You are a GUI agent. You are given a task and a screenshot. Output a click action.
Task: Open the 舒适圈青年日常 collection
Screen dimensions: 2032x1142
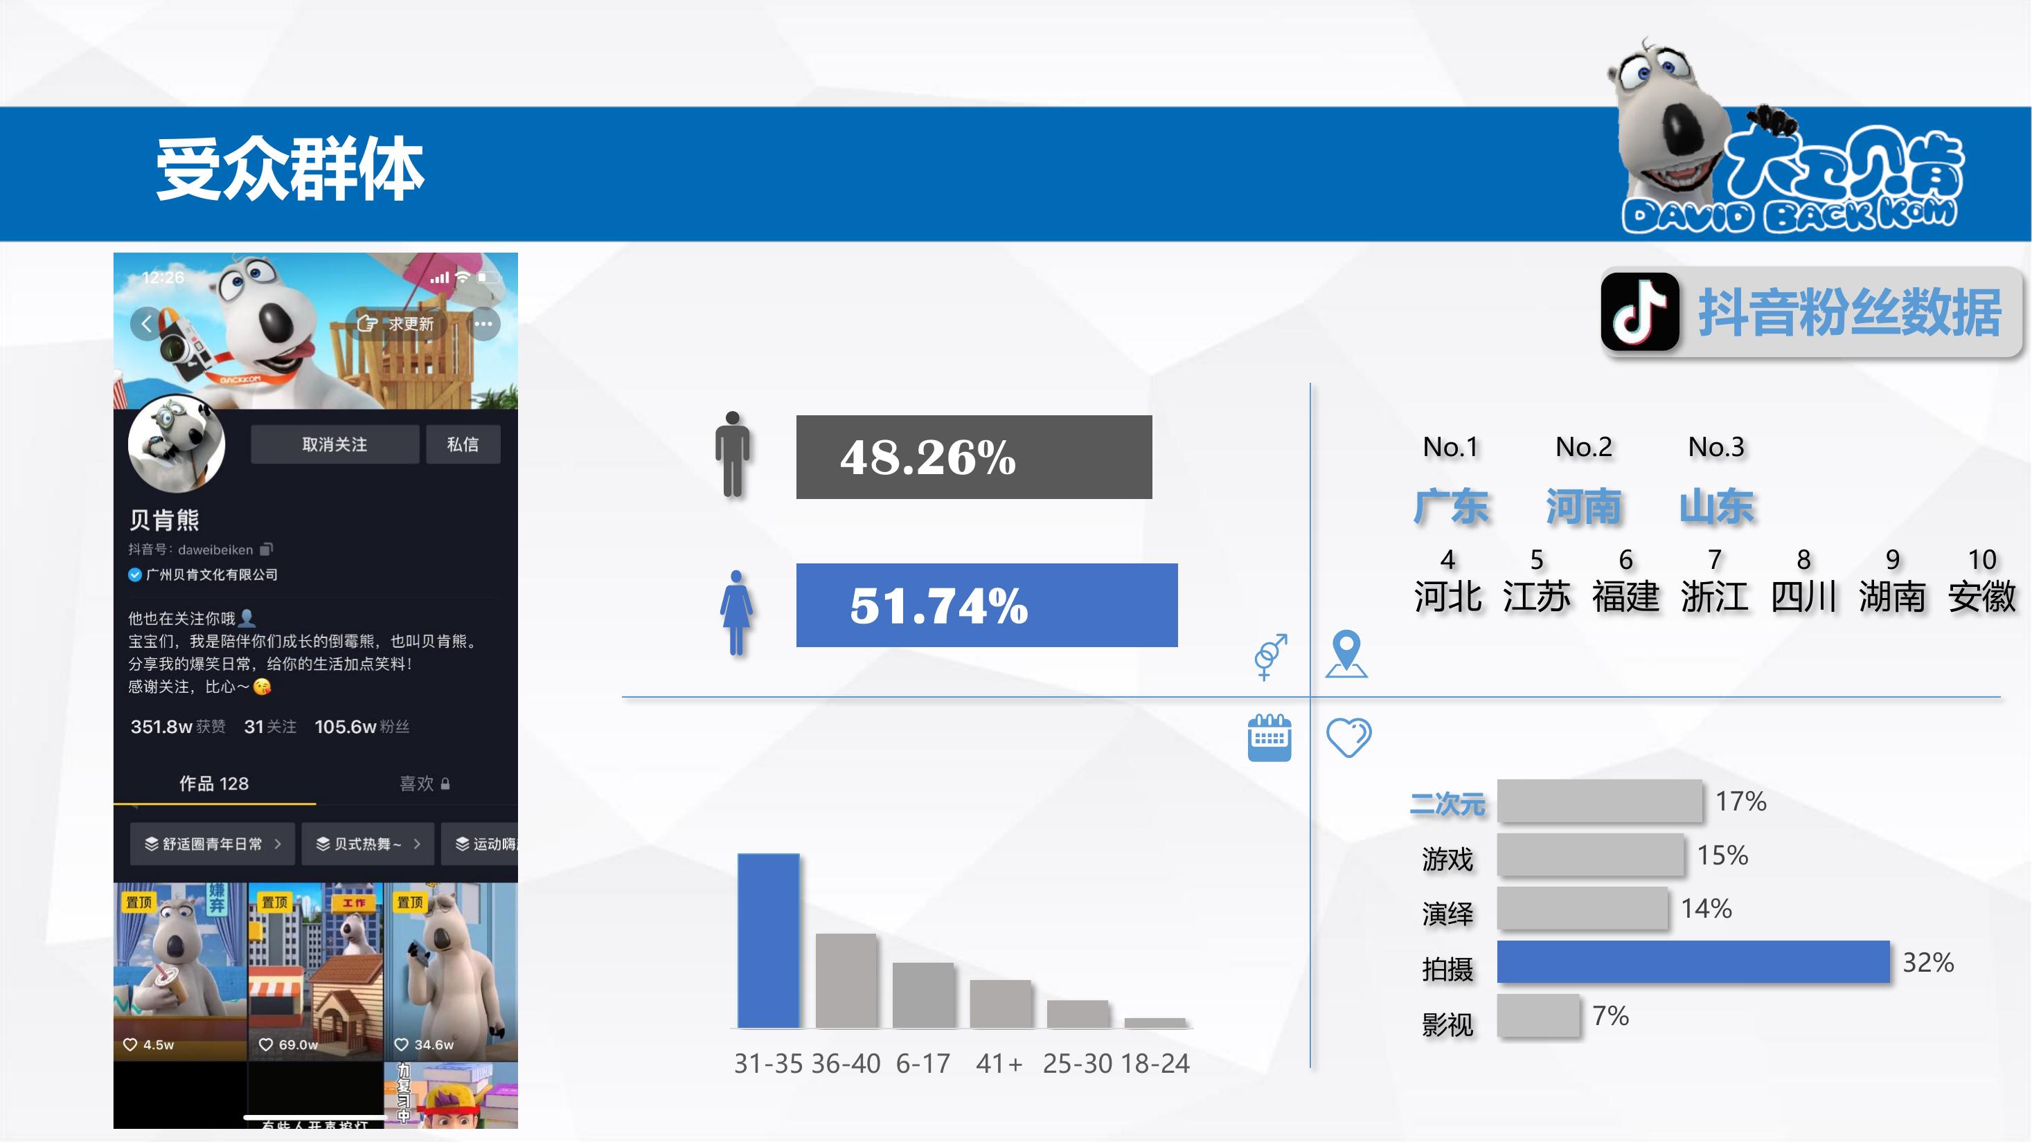tap(213, 844)
